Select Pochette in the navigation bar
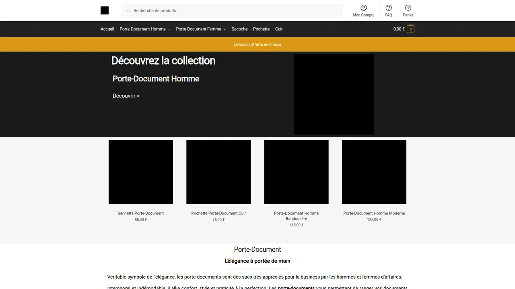This screenshot has height=289, width=515. (x=262, y=29)
